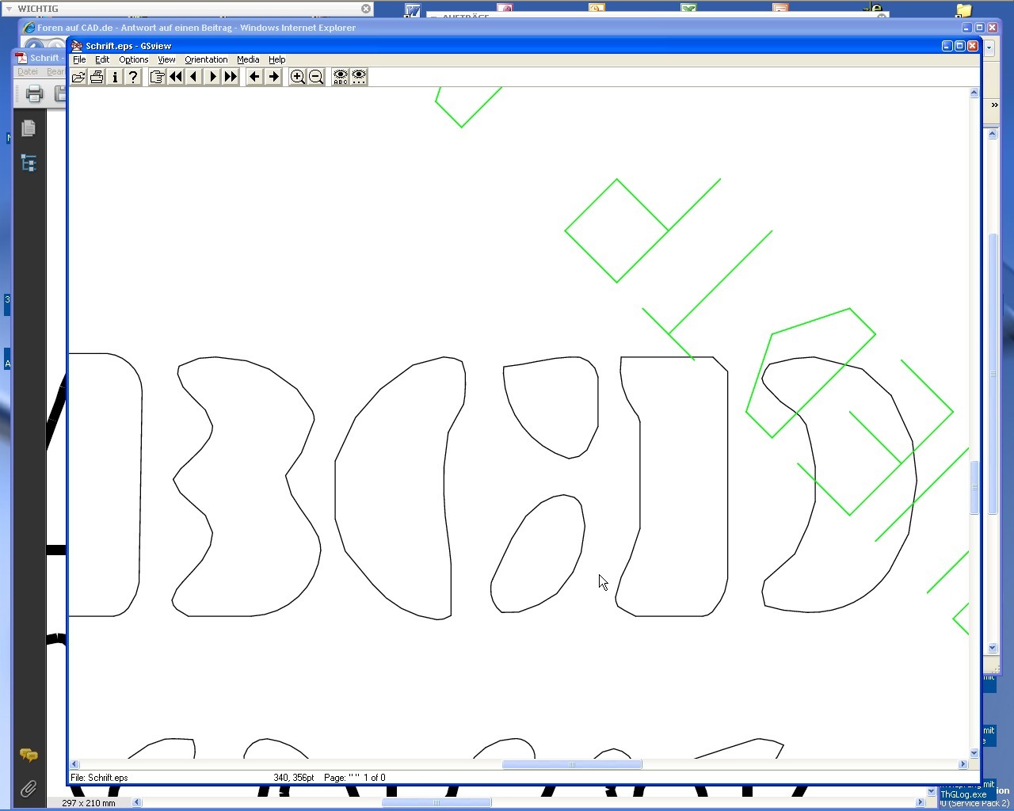Click the GSview vertical scrollbar down arrow
This screenshot has height=811, width=1014.
974,753
